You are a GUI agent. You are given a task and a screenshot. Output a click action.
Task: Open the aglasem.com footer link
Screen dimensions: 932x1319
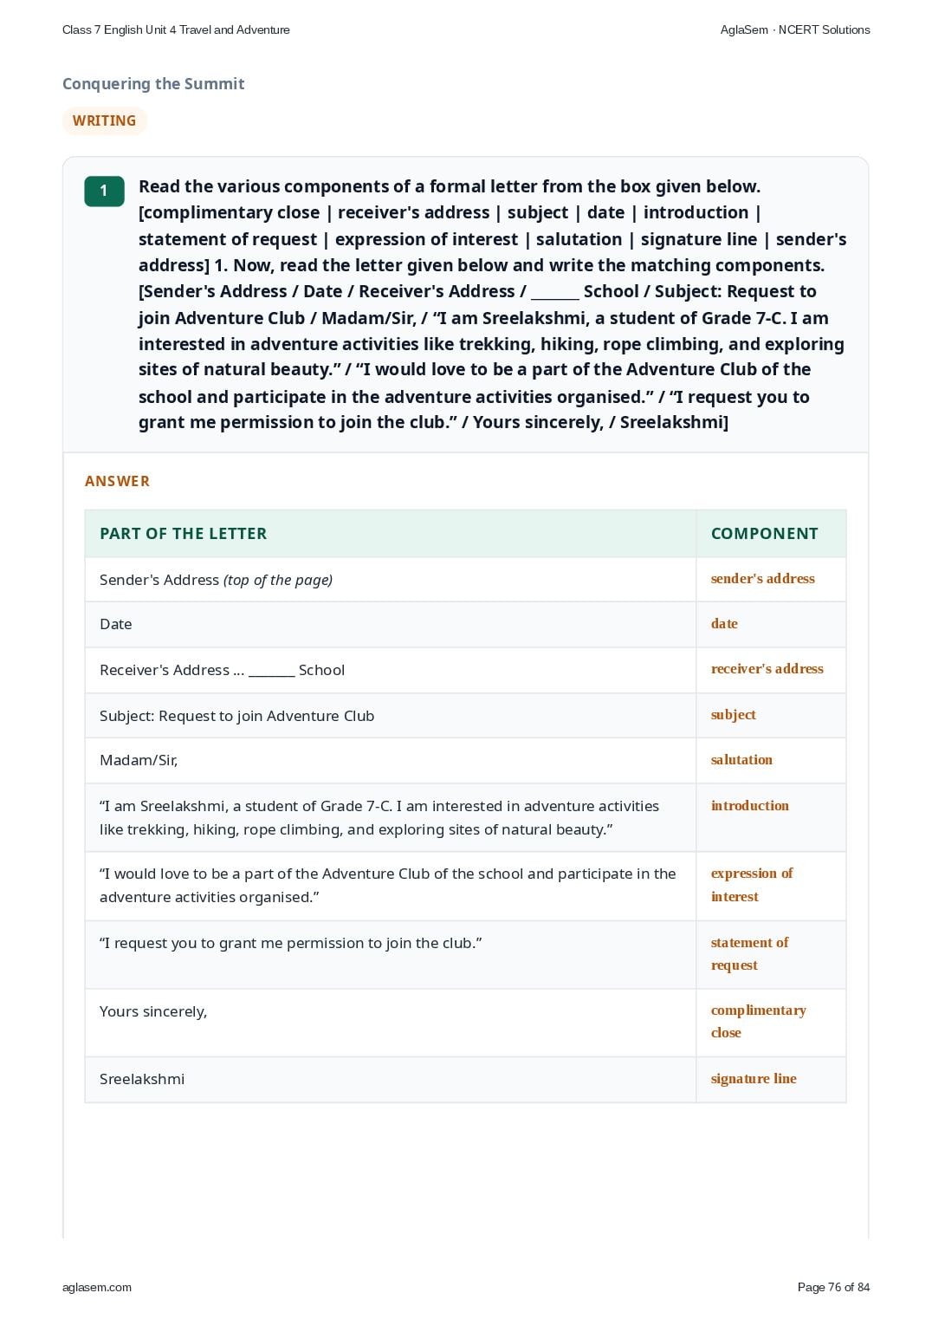[x=97, y=1287]
